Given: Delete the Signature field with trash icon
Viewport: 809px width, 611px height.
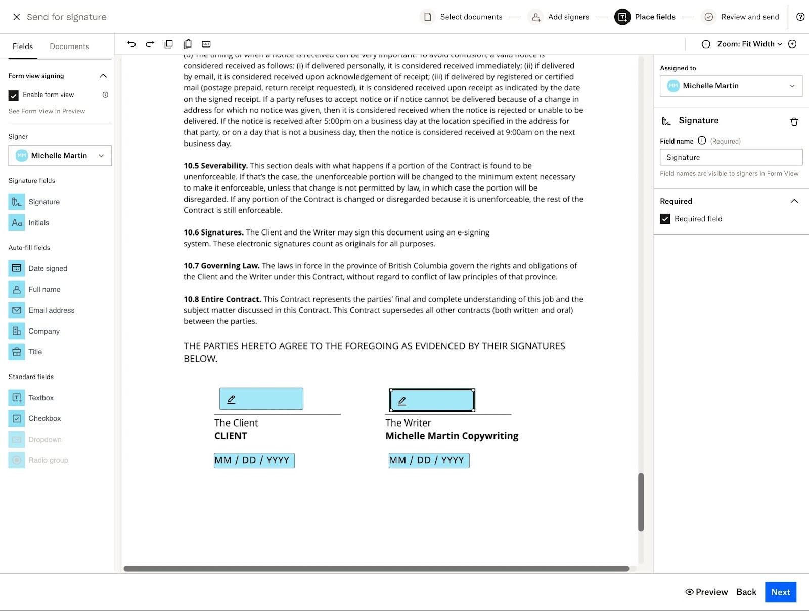Looking at the screenshot, I should tap(794, 121).
